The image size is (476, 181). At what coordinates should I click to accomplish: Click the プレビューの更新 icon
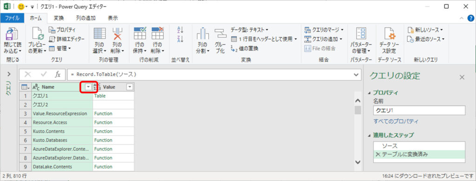pyautogui.click(x=37, y=34)
